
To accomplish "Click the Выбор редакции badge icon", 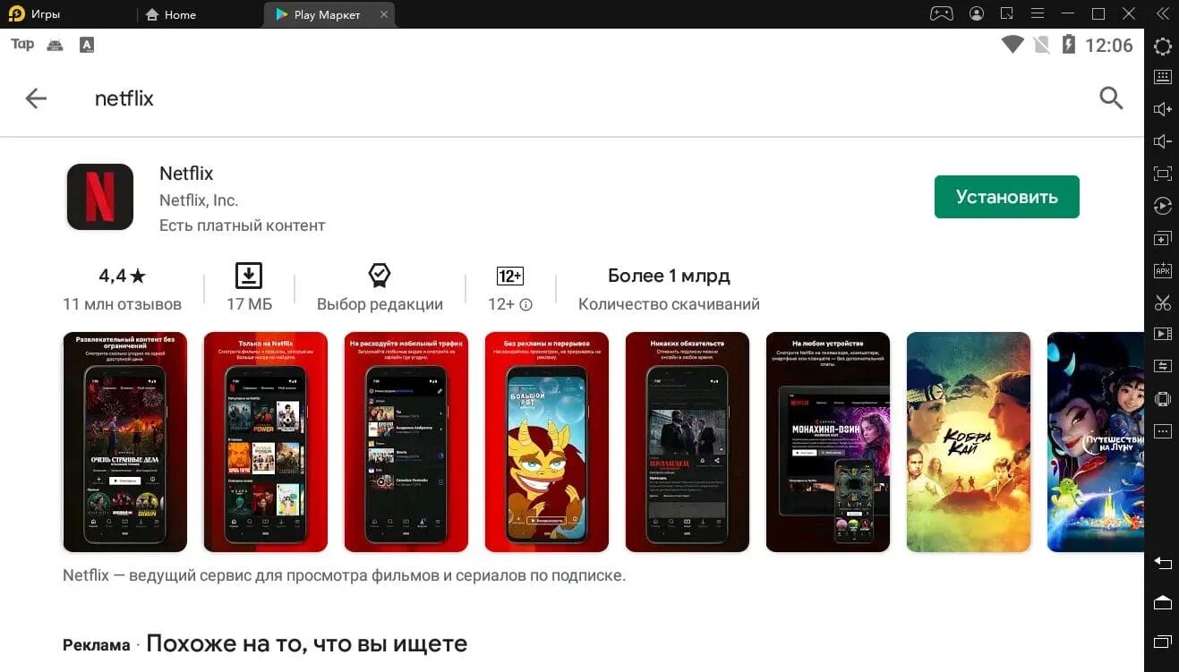I will coord(380,276).
